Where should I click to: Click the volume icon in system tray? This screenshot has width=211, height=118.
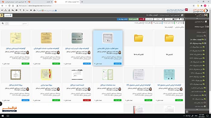(187, 116)
